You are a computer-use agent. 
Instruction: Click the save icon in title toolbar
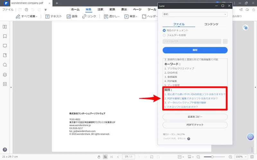pyautogui.click(x=20, y=10)
